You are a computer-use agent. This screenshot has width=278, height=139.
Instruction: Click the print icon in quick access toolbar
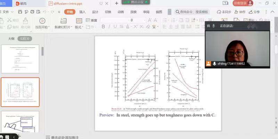[32, 12]
